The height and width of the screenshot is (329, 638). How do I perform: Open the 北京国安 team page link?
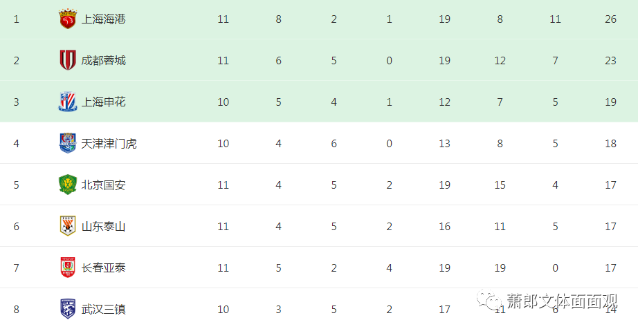(103, 185)
